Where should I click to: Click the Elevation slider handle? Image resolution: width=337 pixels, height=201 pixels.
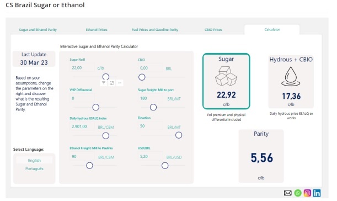click(179, 135)
